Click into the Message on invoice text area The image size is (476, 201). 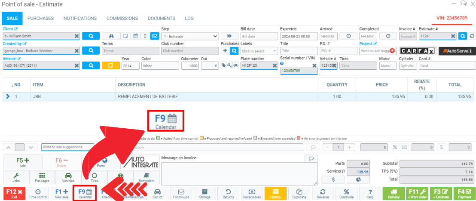239,174
